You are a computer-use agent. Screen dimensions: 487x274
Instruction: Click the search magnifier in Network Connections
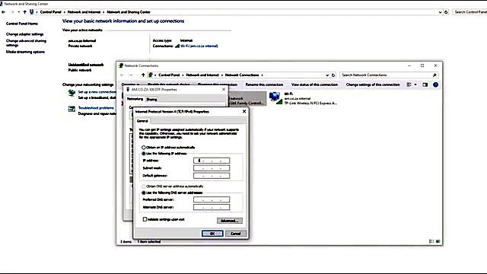pos(434,75)
